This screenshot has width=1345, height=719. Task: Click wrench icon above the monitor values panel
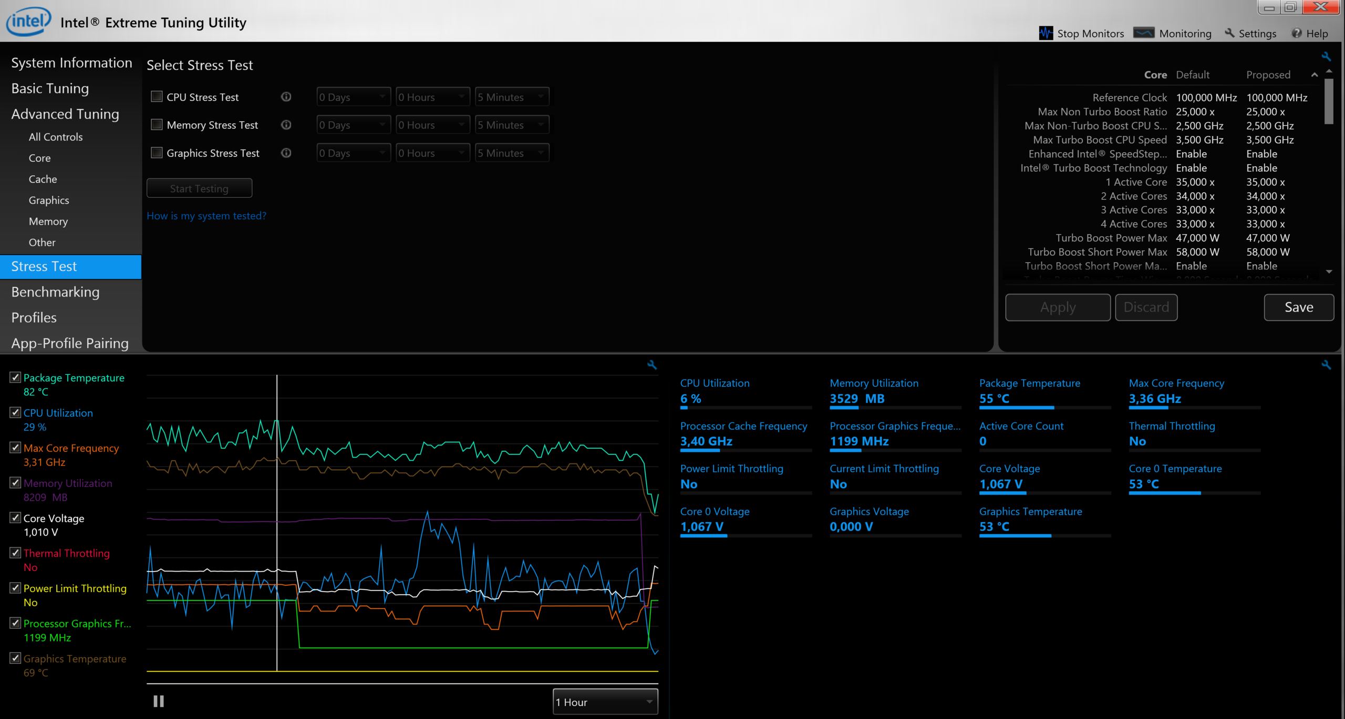click(1326, 365)
